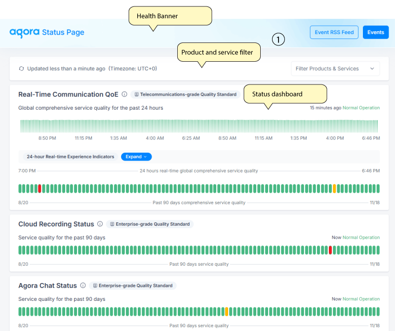395x331 pixels.
Task: Open the Filter Products & Services dropdown
Action: (335, 69)
